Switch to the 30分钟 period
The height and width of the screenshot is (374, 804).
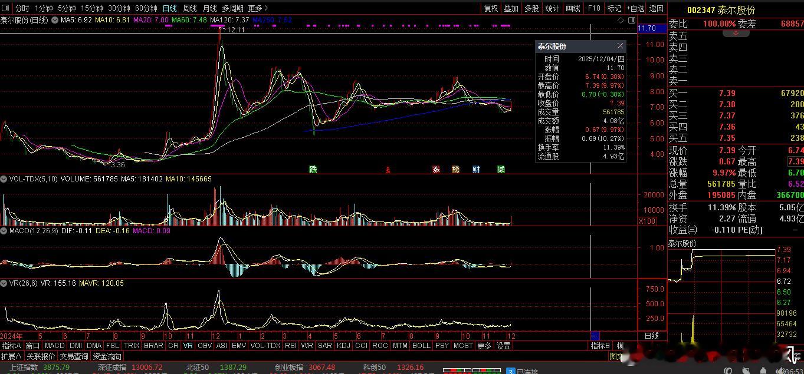pyautogui.click(x=119, y=8)
